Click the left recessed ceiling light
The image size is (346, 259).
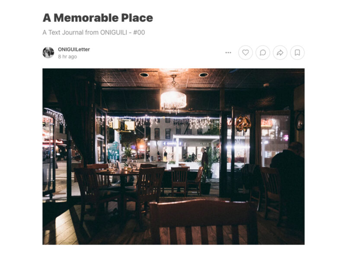coord(144,75)
